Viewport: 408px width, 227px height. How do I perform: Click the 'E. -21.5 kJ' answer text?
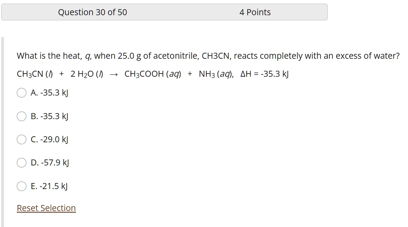(49, 186)
